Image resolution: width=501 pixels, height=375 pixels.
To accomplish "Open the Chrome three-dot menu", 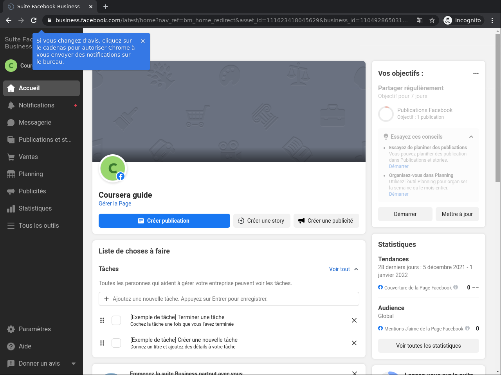I will click(492, 20).
